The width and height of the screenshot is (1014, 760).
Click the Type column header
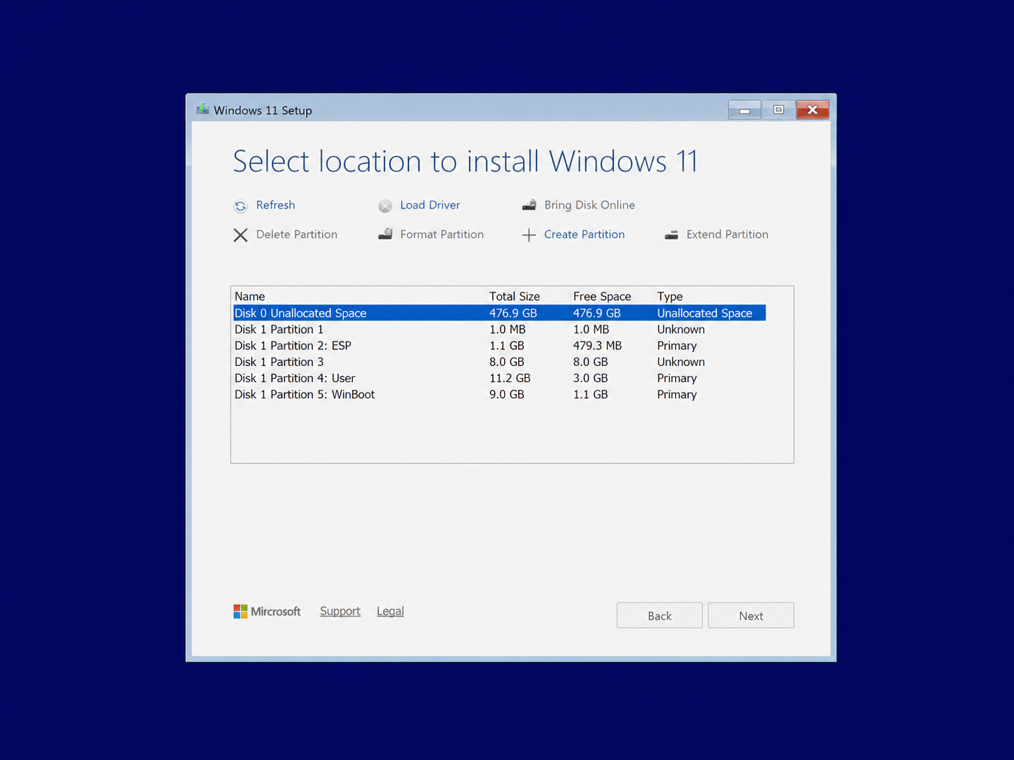pos(710,296)
